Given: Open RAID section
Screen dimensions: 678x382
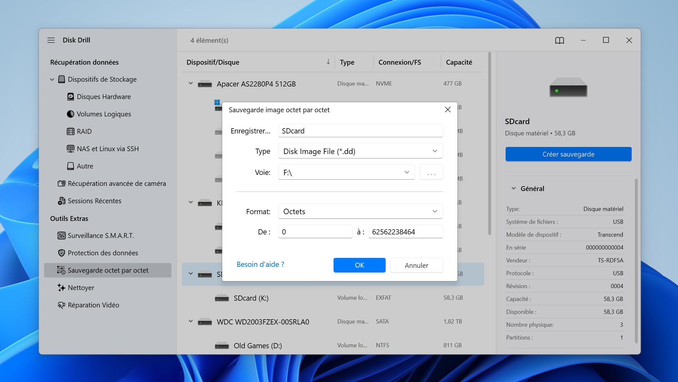Looking at the screenshot, I should 79,132.
